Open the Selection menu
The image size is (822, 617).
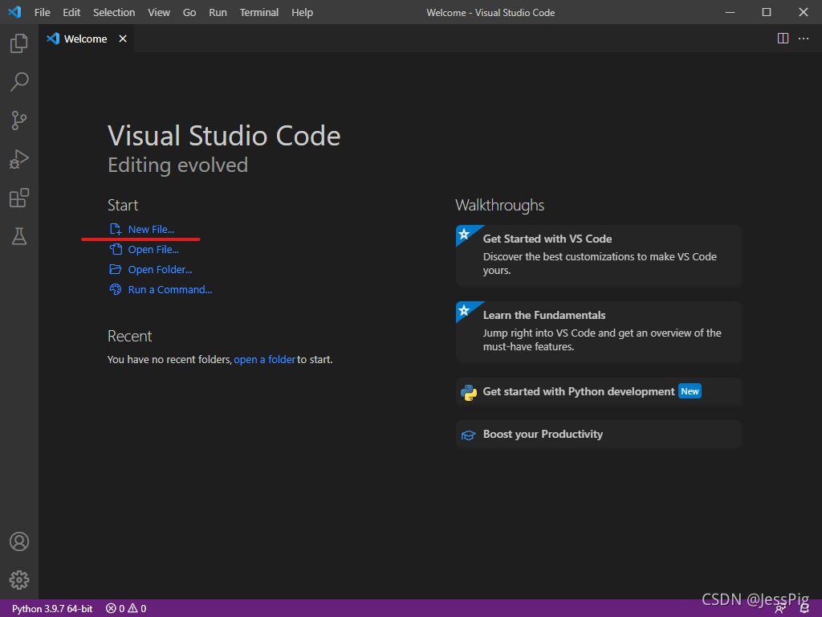pos(114,12)
